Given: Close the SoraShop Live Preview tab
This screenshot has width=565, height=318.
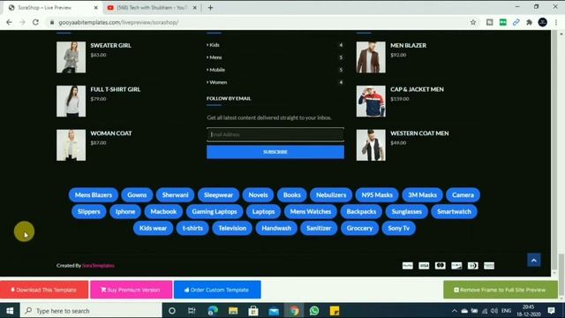Looking at the screenshot, I should pyautogui.click(x=96, y=8).
